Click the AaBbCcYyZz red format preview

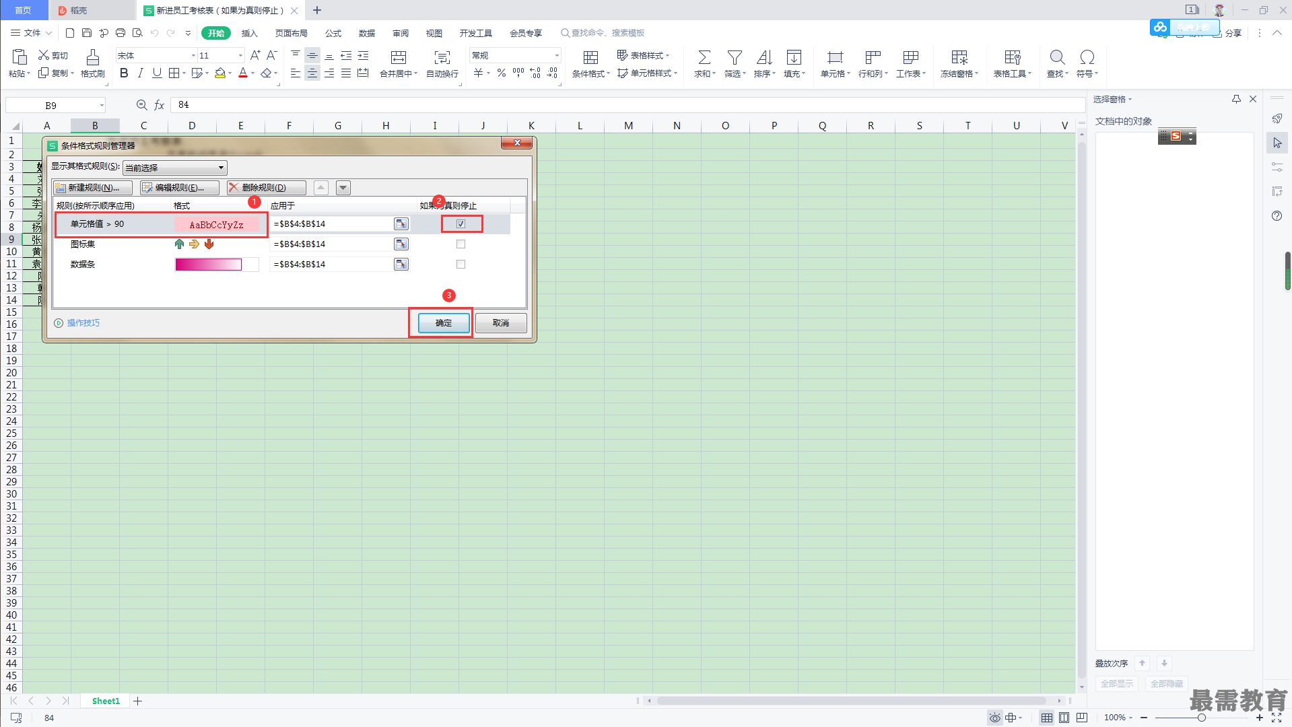coord(217,224)
